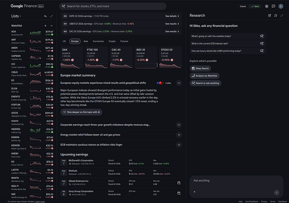
Task: Click the Google Finance logo
Action: tap(27, 6)
